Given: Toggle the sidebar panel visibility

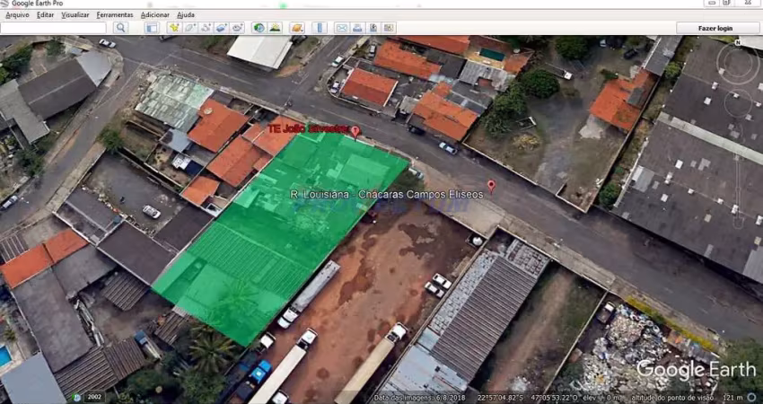Looking at the screenshot, I should point(152,28).
